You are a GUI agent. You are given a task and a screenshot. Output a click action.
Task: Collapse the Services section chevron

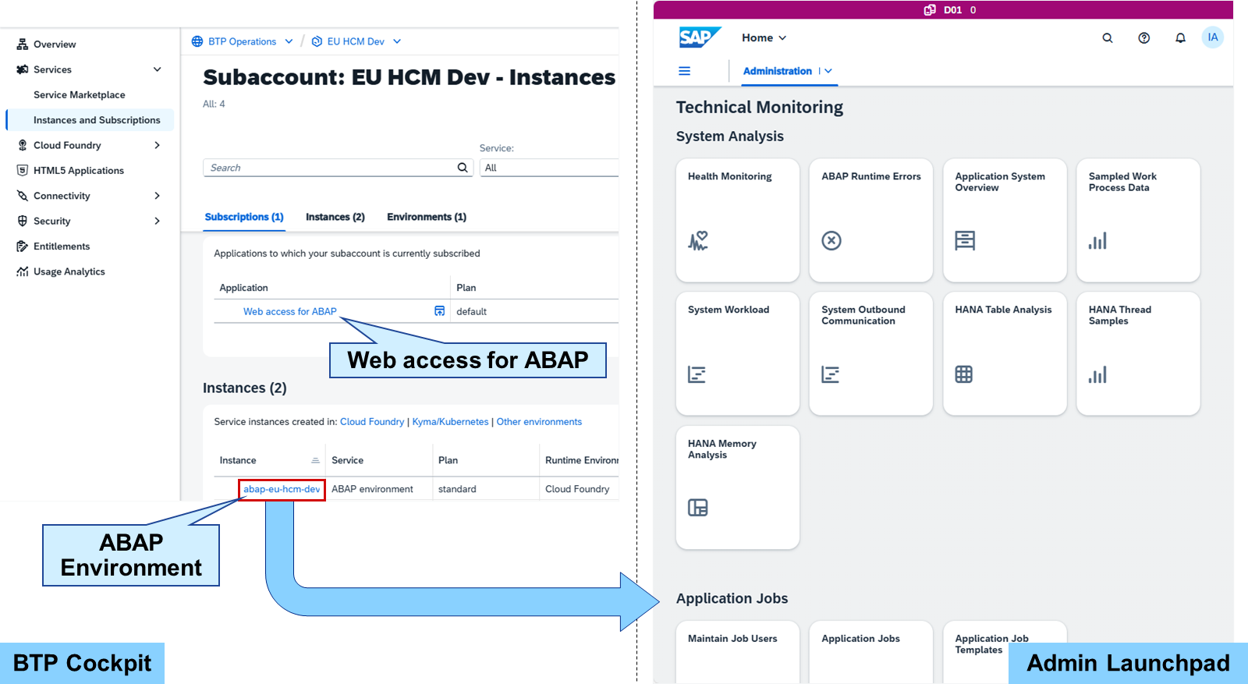(158, 69)
